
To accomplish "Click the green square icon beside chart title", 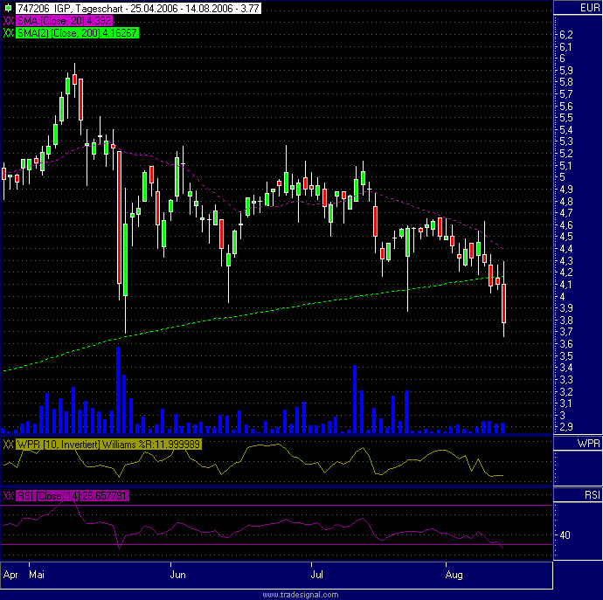I will pos(8,9).
